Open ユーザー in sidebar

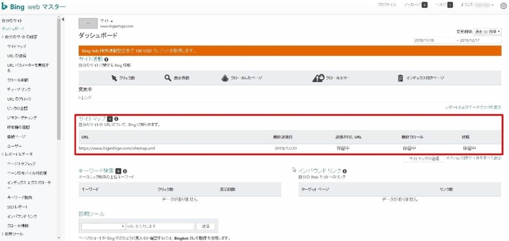point(14,146)
